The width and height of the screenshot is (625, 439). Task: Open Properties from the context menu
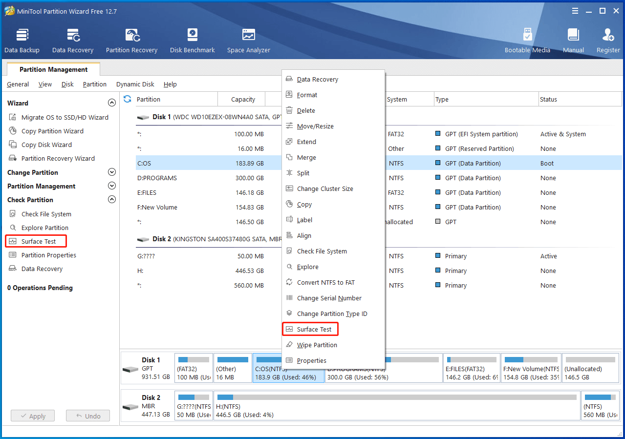(333, 361)
